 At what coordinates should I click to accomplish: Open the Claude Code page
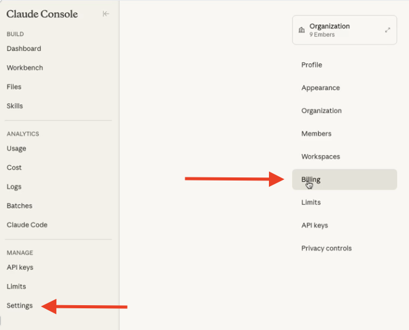click(x=27, y=225)
